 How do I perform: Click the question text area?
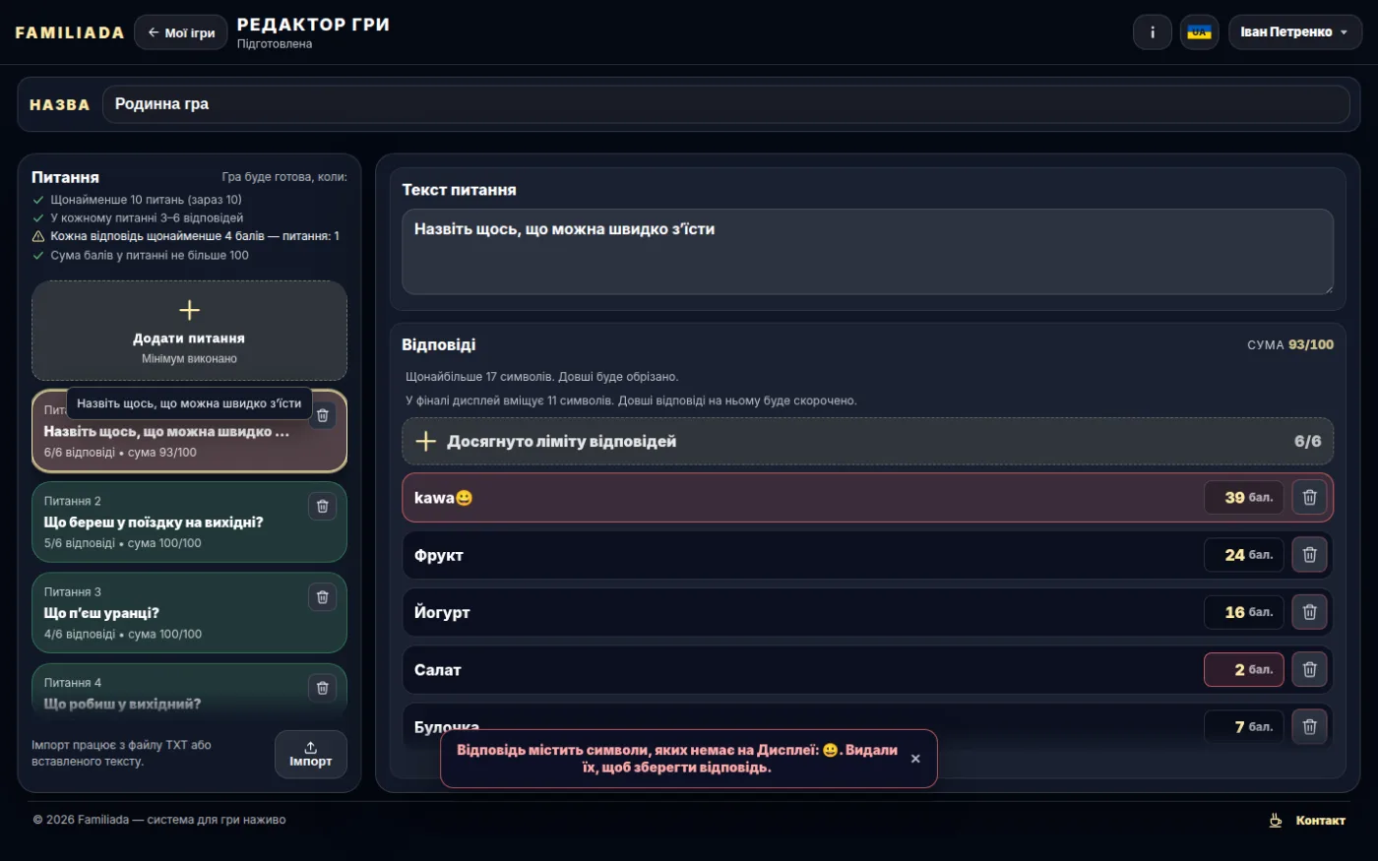tap(867, 251)
